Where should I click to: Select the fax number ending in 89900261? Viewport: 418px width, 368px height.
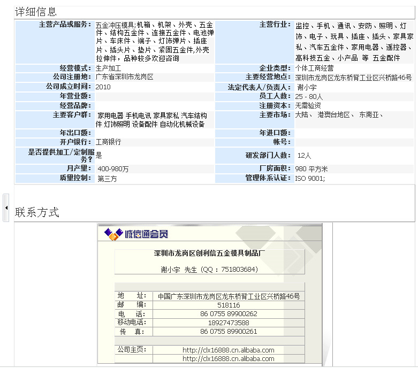228,332
